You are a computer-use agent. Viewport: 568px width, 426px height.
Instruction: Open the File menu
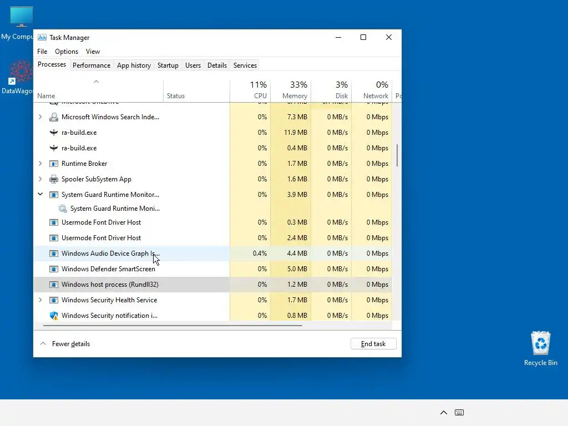click(42, 52)
